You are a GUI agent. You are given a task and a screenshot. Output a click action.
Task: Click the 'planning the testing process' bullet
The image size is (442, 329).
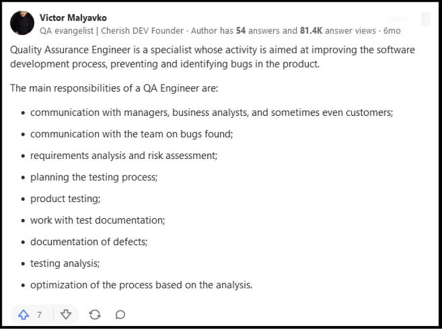[94, 177]
